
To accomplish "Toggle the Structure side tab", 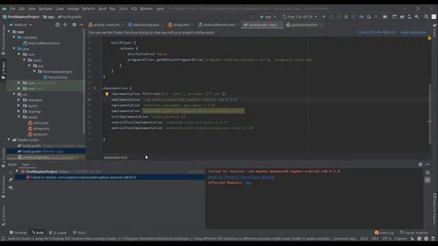I will pyautogui.click(x=3, y=216).
